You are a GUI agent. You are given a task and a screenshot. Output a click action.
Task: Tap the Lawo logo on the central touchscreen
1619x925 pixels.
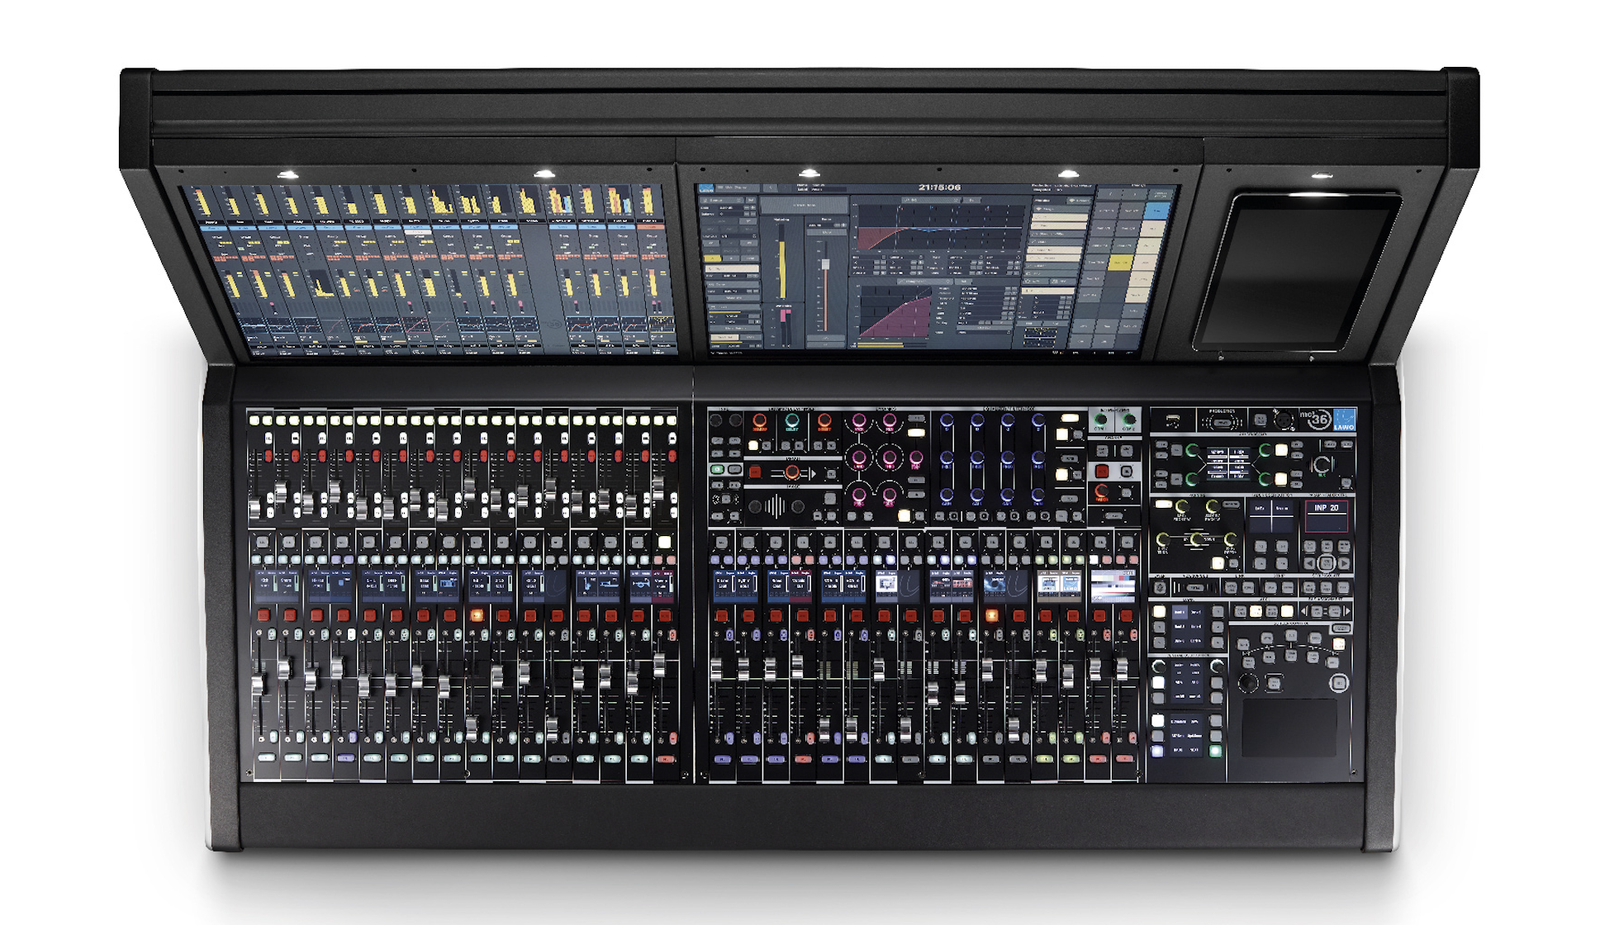click(x=706, y=188)
